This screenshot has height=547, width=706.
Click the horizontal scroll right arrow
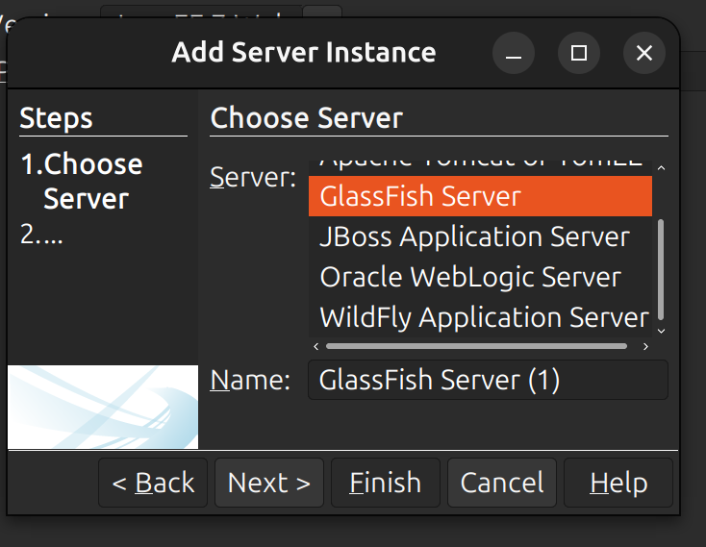click(645, 346)
